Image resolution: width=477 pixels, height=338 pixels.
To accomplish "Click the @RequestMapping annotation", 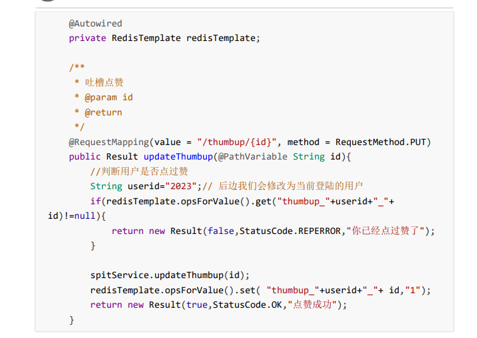I will pyautogui.click(x=109, y=142).
